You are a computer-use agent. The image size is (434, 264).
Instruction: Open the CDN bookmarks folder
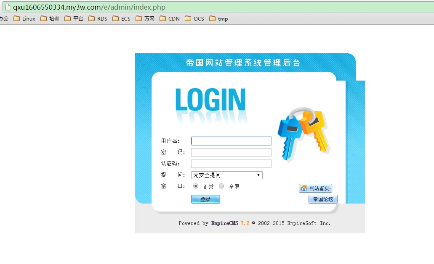pyautogui.click(x=170, y=19)
